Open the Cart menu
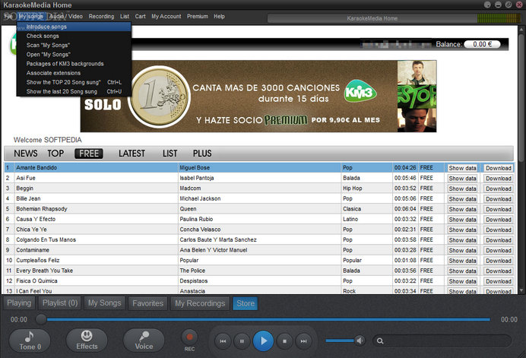Viewport: 526px width, 358px height. point(140,16)
